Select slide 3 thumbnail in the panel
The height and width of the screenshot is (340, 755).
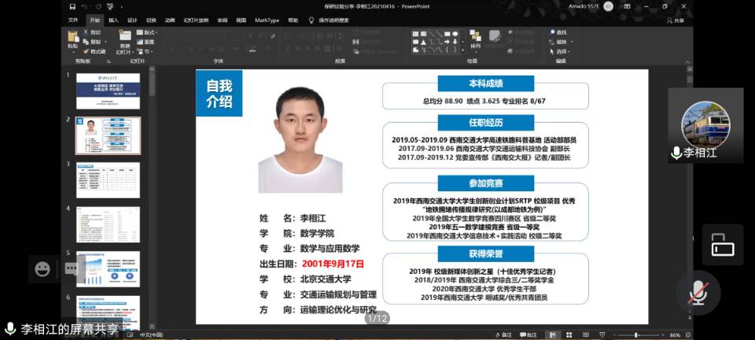pyautogui.click(x=108, y=179)
